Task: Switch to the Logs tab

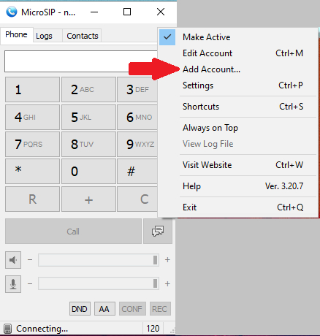Action: 47,36
